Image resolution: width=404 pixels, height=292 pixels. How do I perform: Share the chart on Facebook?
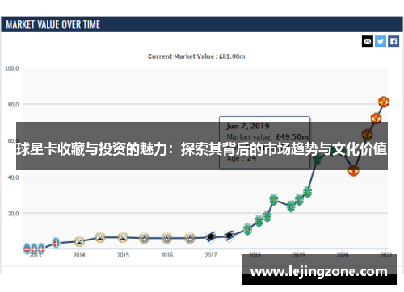point(393,41)
